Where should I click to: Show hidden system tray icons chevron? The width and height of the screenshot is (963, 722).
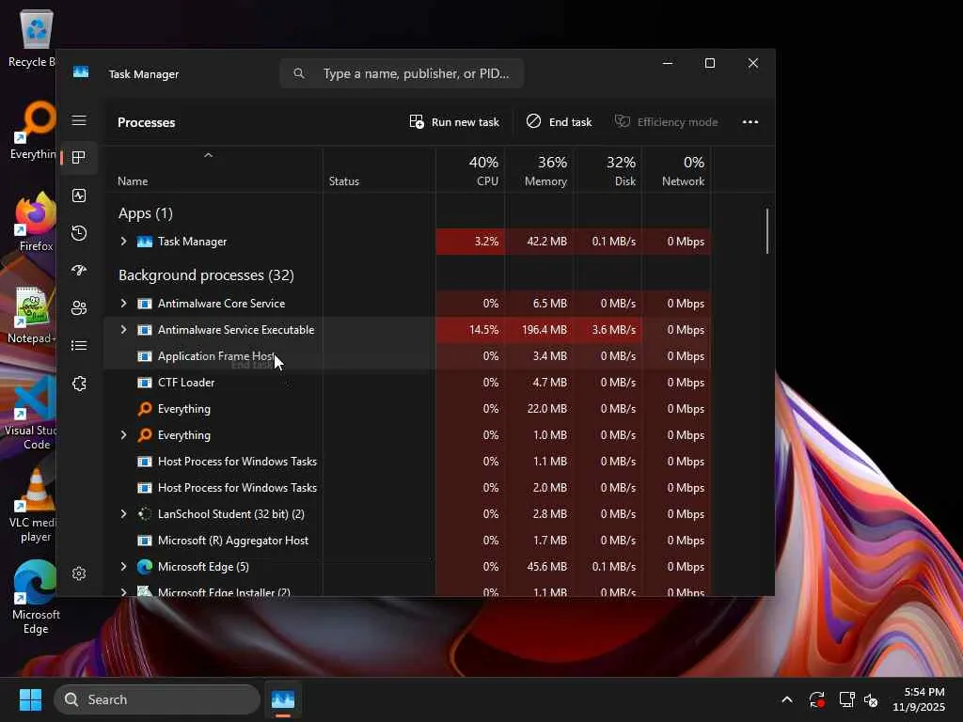tap(787, 699)
